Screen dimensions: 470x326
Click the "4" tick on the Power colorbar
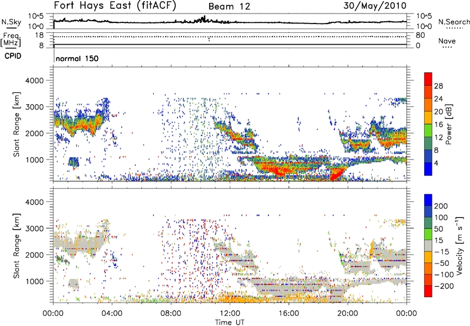437,163
